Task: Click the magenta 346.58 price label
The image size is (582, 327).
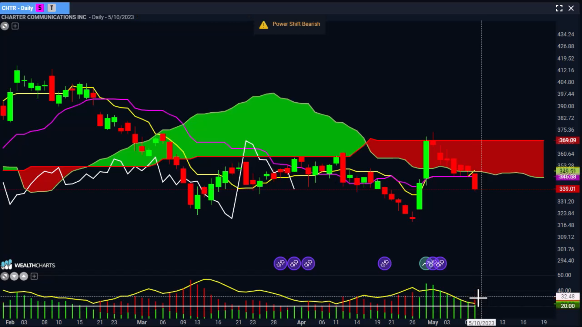Action: 567,177
